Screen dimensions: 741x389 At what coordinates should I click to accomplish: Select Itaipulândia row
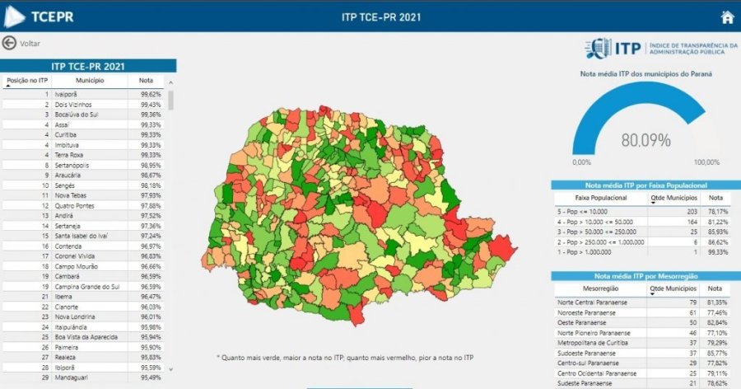[x=82, y=327]
